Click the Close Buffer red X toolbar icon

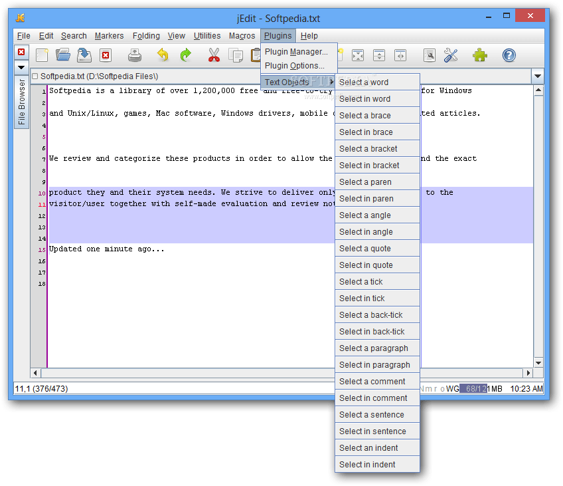106,55
